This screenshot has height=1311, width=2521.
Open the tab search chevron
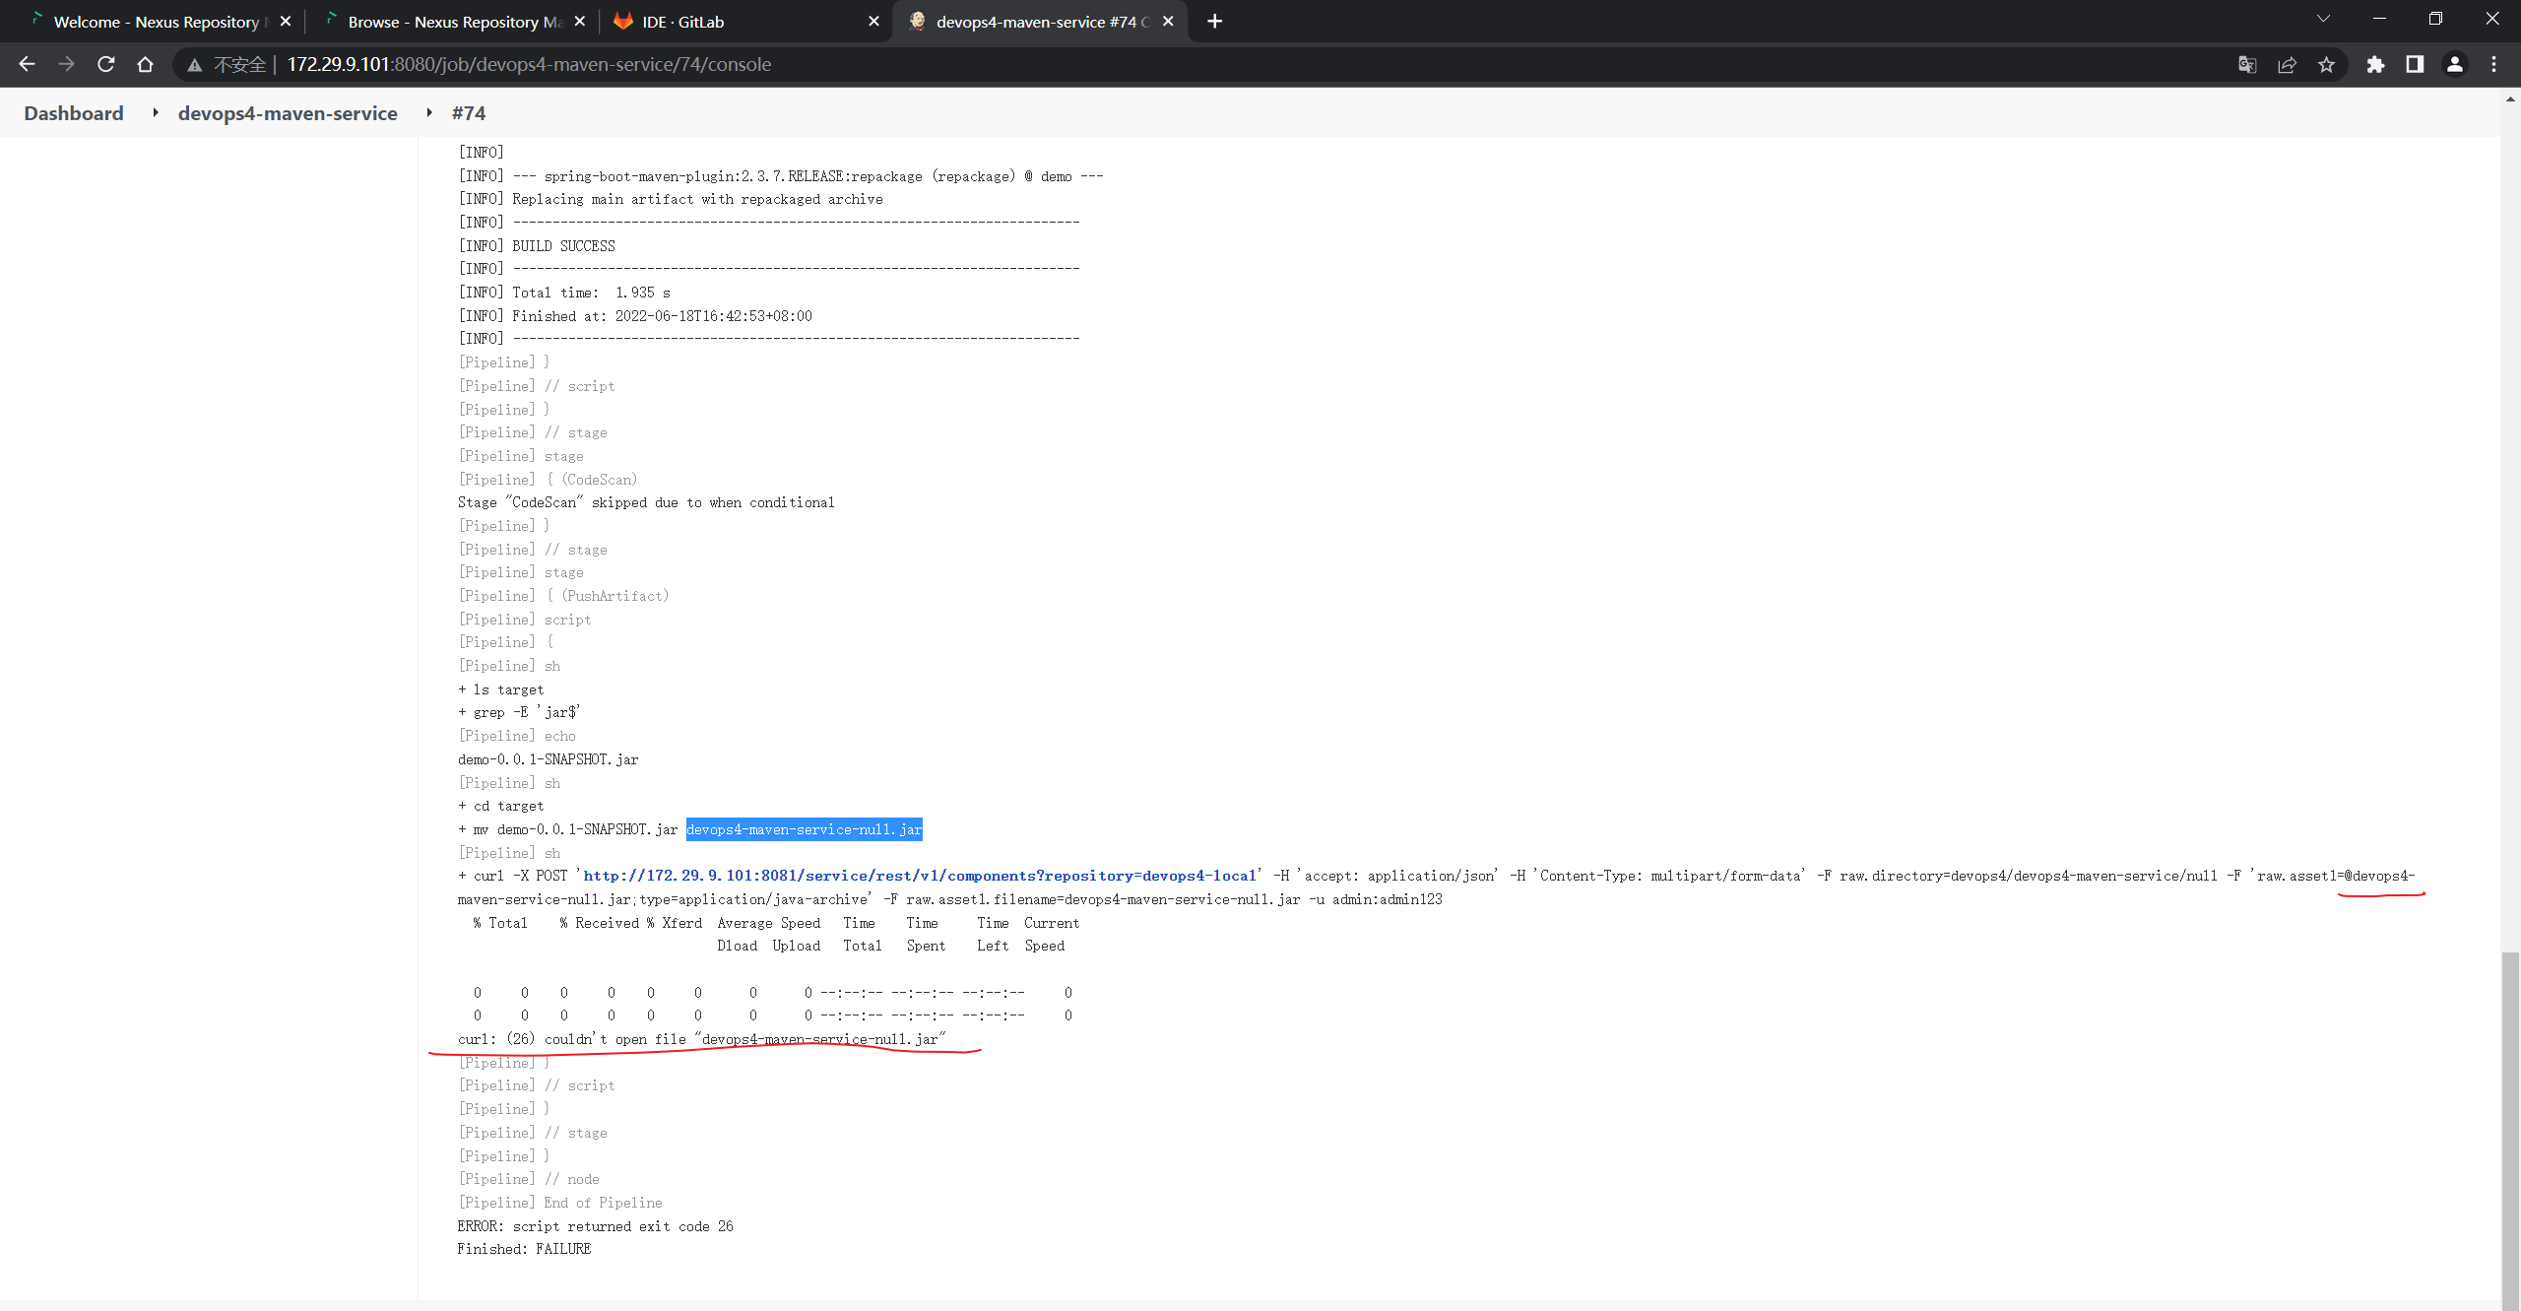(2323, 20)
